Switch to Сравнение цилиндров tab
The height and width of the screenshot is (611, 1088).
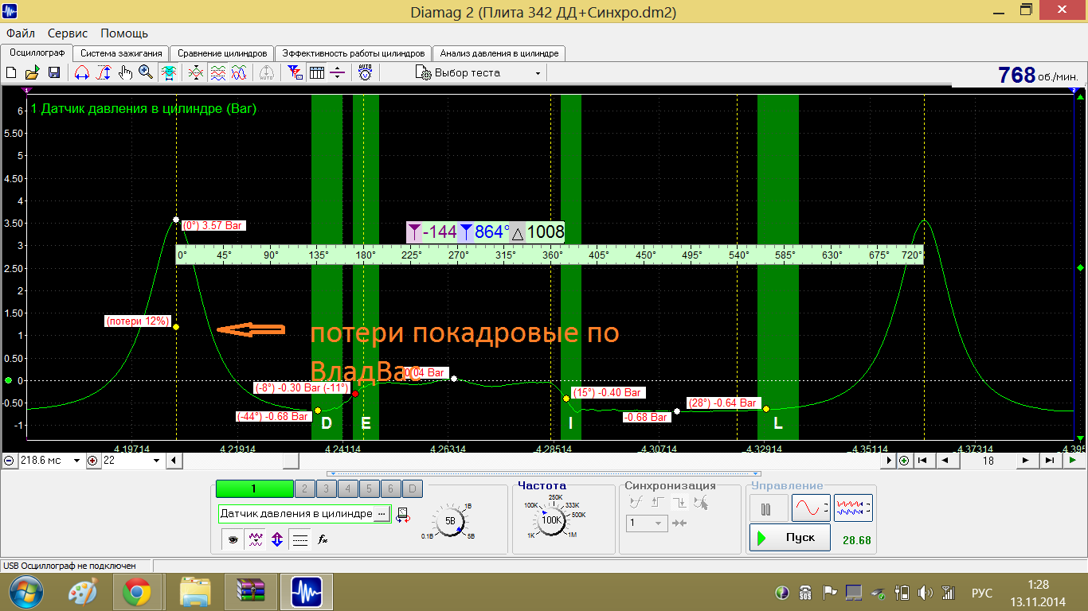point(222,53)
